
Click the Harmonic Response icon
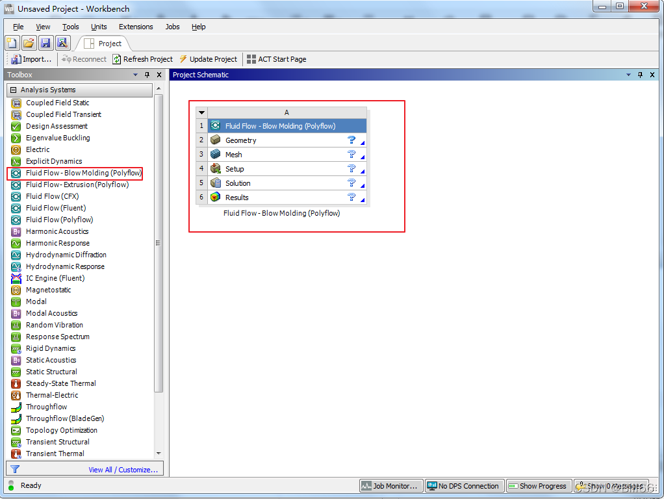16,243
